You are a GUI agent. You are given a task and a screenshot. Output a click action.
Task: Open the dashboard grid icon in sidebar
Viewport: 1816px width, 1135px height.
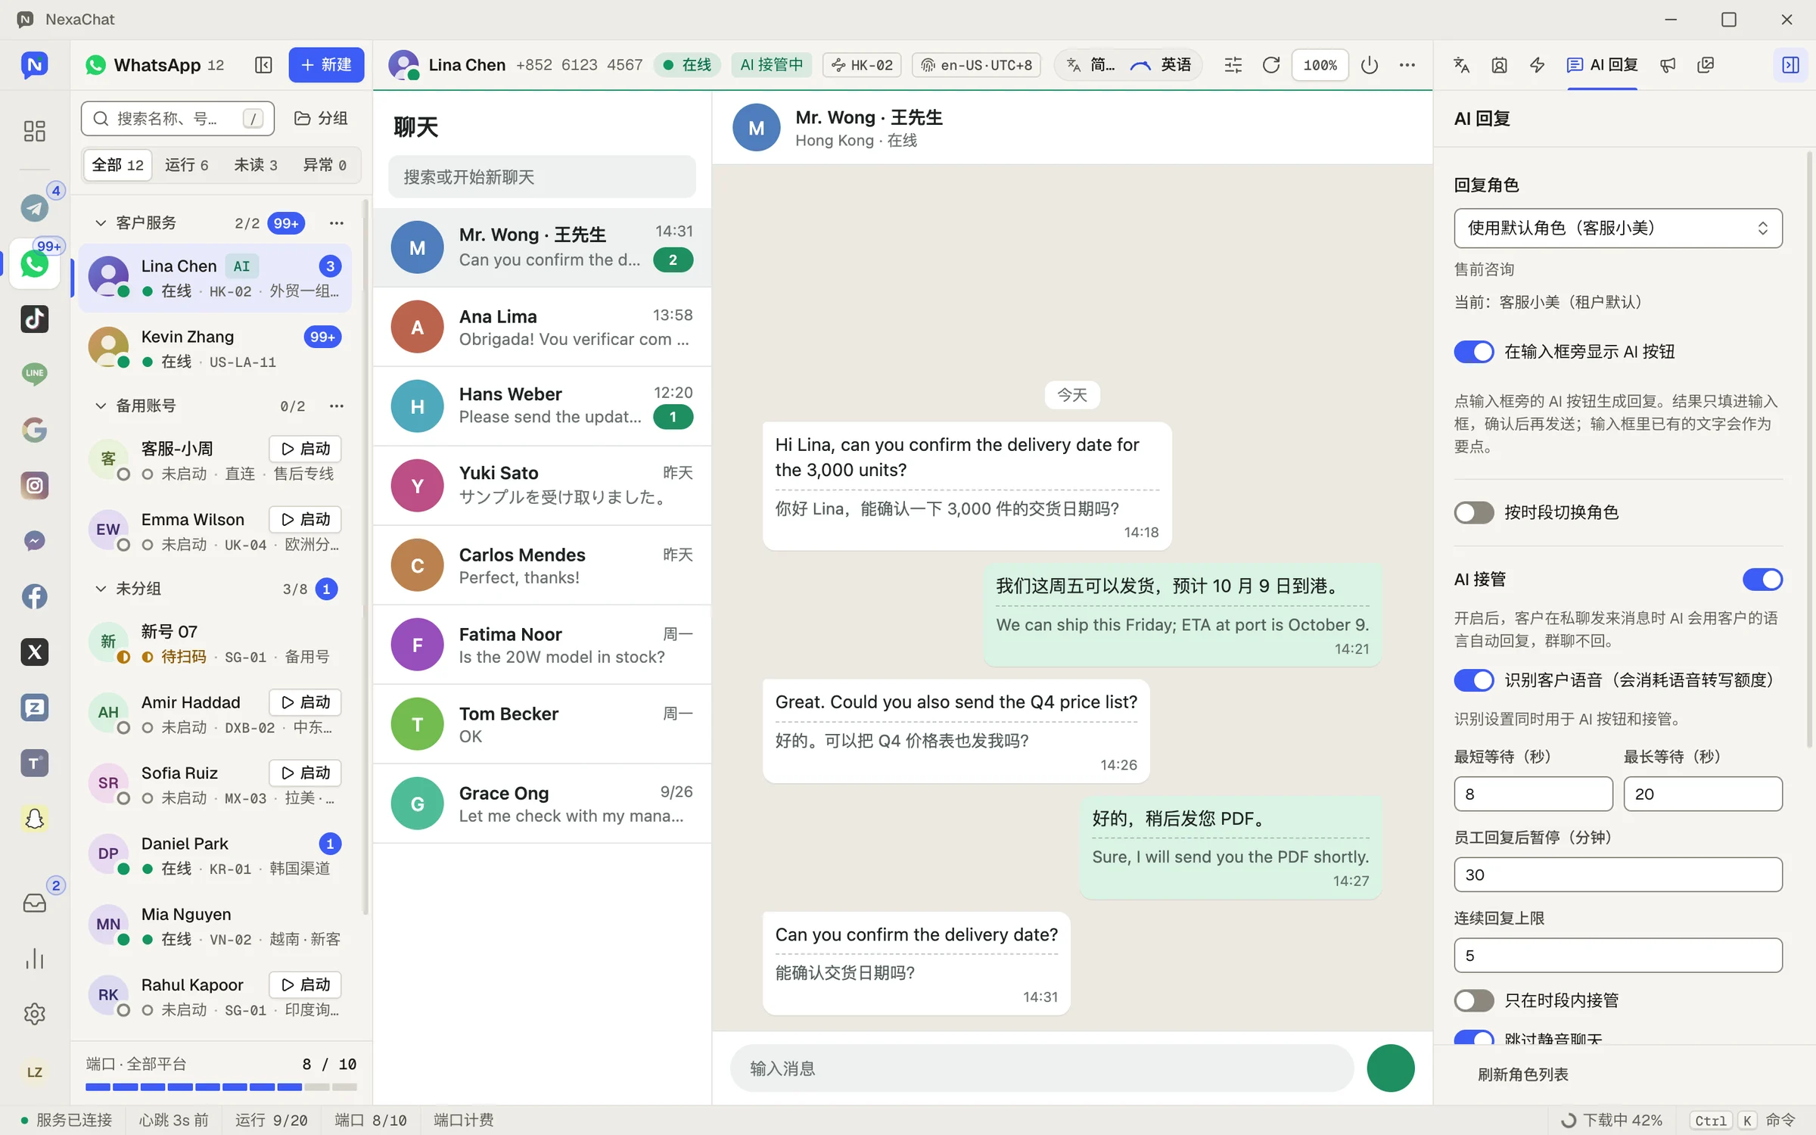35,131
